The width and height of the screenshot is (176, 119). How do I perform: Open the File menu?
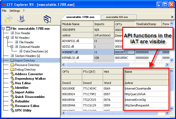pos(4,11)
